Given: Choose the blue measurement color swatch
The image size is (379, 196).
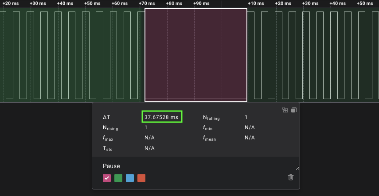Looking at the screenshot, I should (x=130, y=178).
